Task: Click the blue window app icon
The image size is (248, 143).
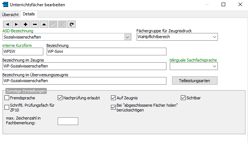Action: (x=5, y=4)
